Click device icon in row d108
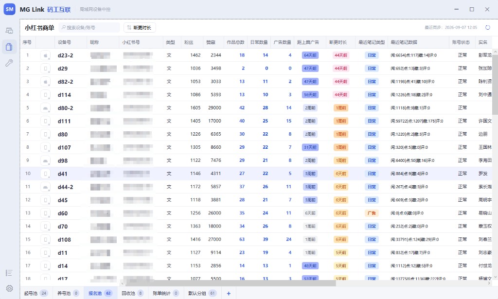The width and height of the screenshot is (498, 299). coord(45,240)
